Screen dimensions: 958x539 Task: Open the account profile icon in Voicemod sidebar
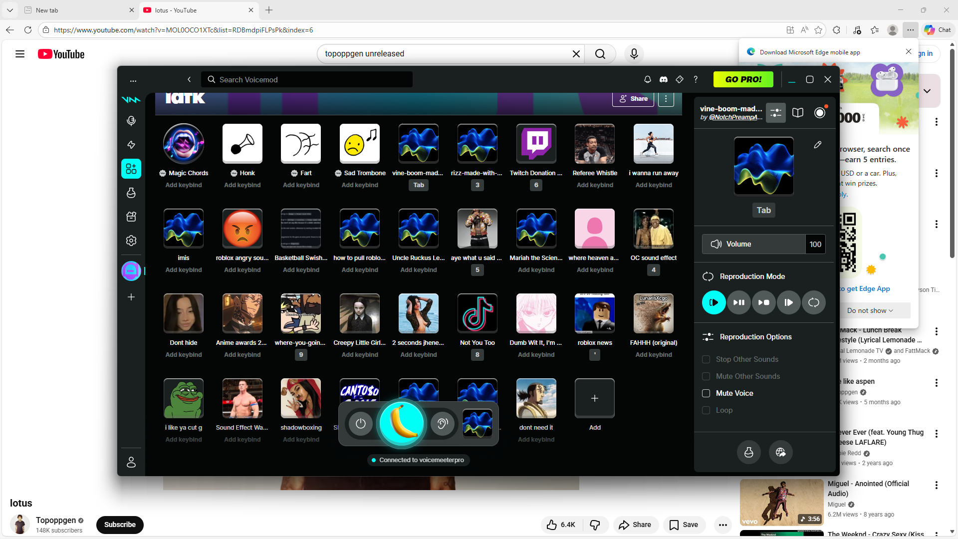pyautogui.click(x=131, y=462)
